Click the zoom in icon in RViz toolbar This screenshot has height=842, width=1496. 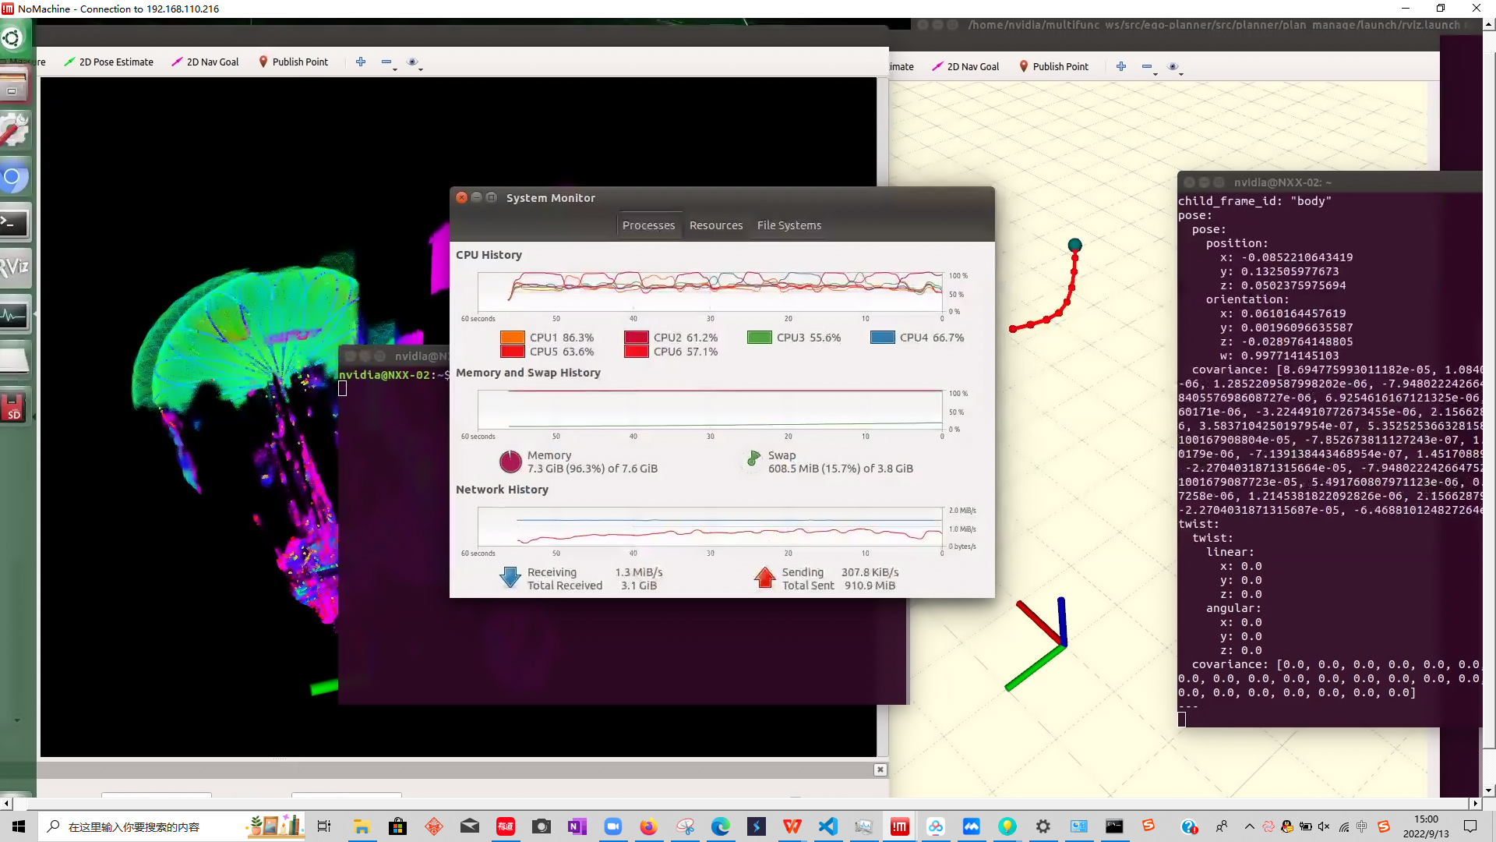360,62
